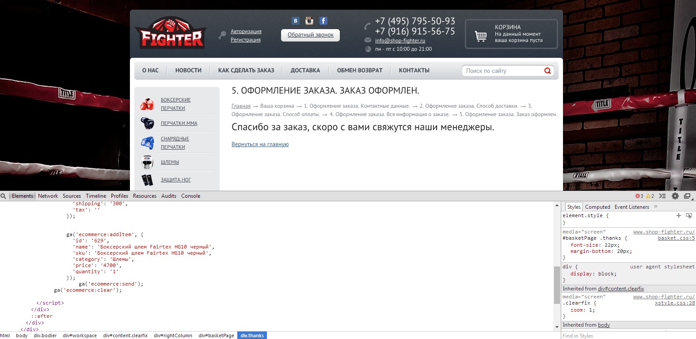
Task: Switch to the Elements tab
Action: coord(22,196)
